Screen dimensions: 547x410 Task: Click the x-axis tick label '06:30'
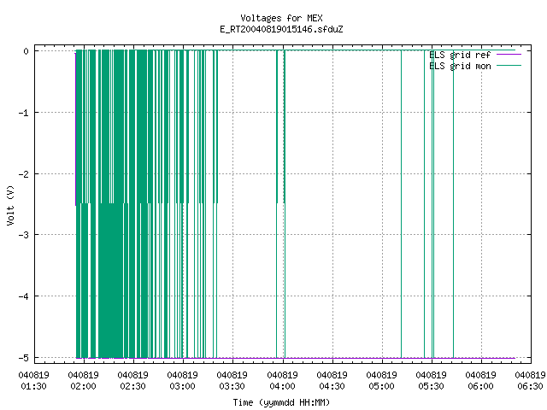530,386
